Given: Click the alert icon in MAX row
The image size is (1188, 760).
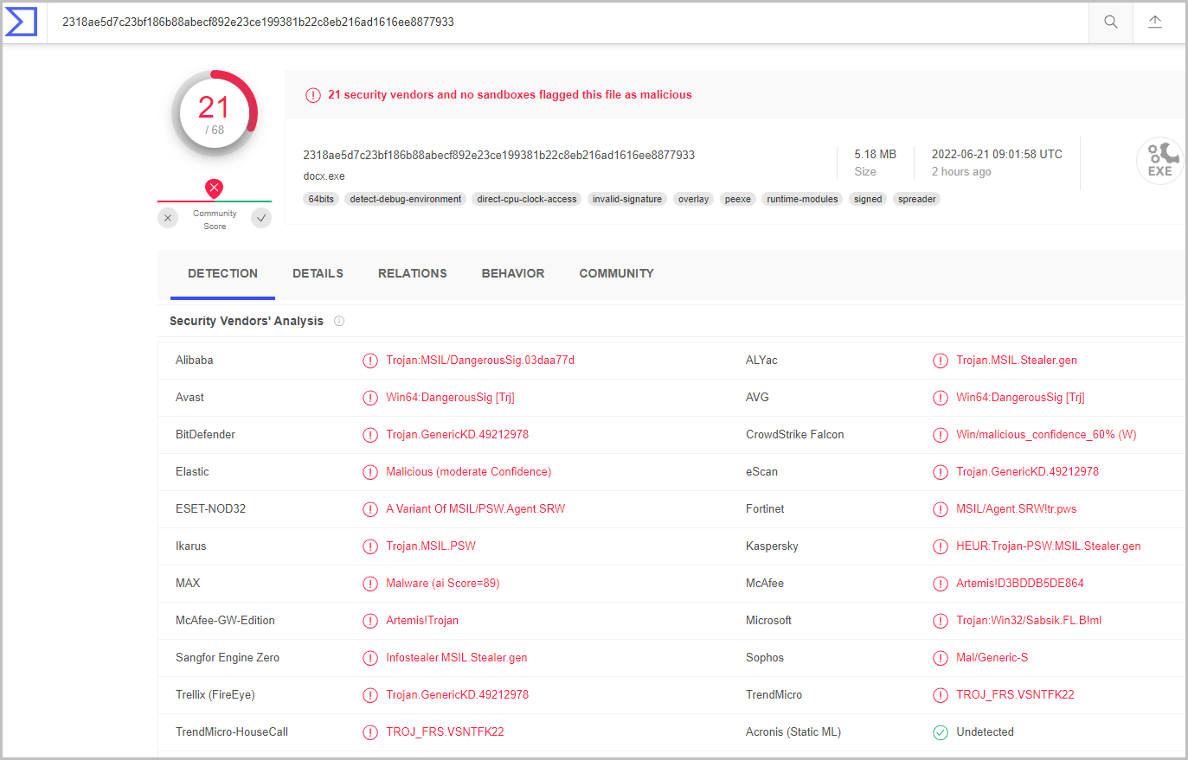Looking at the screenshot, I should (370, 584).
